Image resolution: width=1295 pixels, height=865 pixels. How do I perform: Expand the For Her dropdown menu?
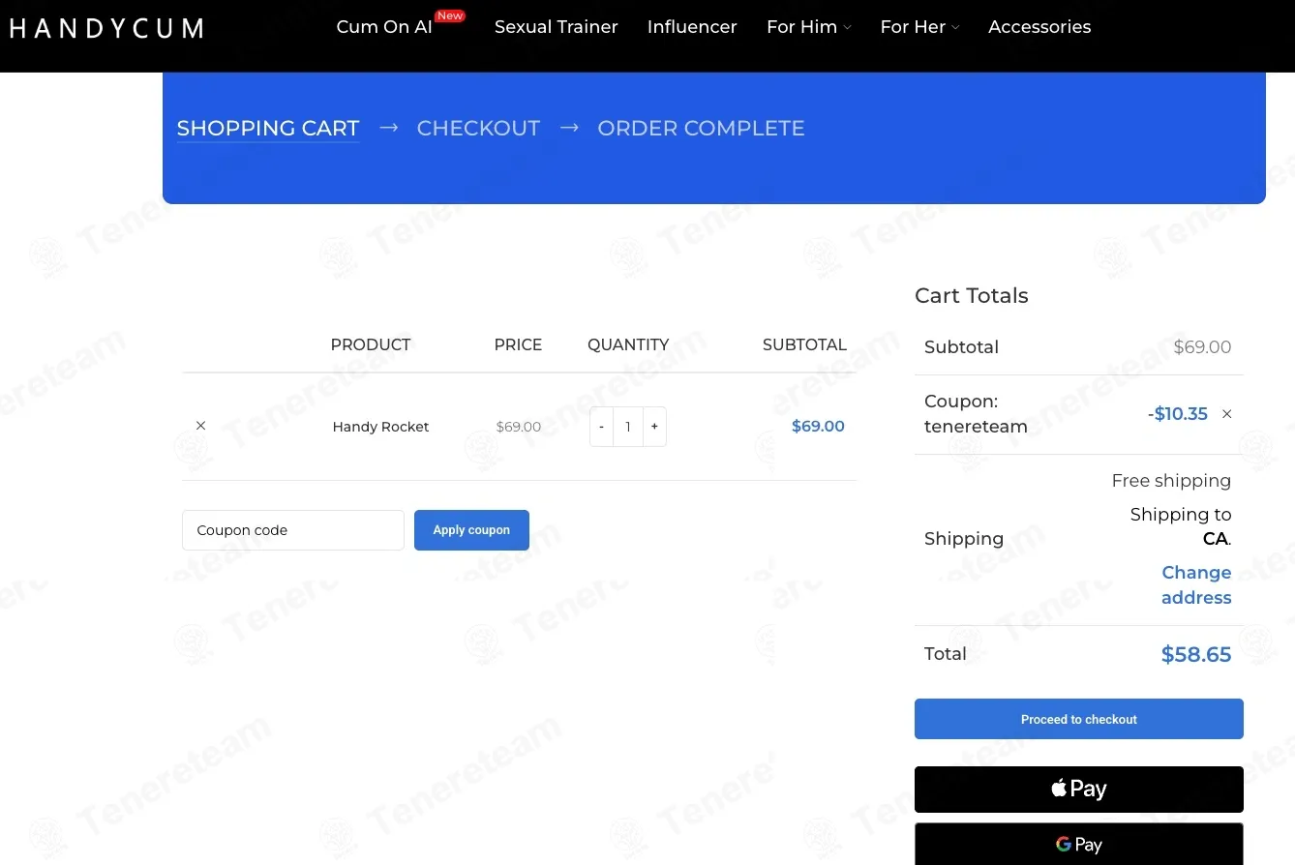(x=919, y=27)
